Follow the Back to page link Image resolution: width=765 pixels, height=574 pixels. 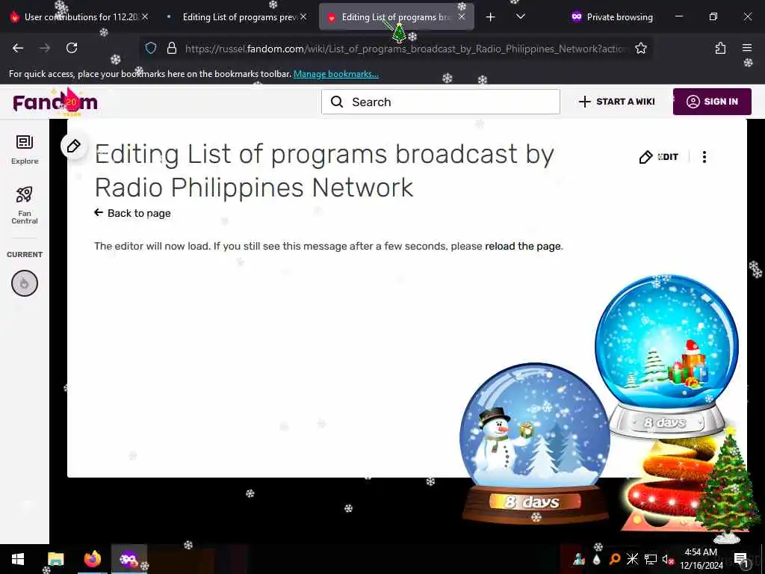point(132,213)
